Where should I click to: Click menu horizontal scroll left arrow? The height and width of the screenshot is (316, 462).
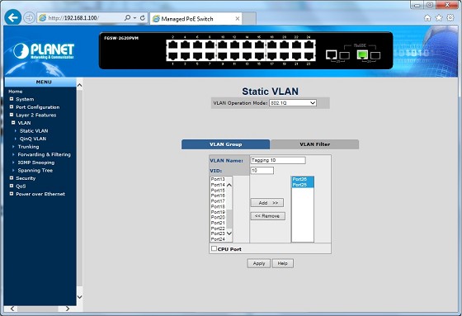pyautogui.click(x=12, y=309)
